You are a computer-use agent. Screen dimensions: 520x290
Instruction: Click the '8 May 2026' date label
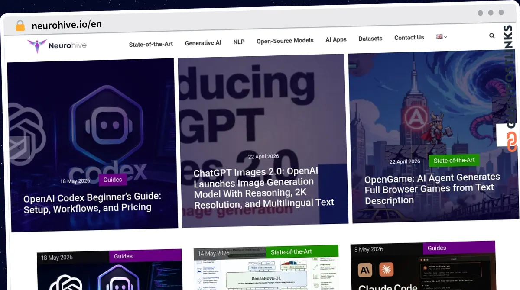[x=369, y=250]
